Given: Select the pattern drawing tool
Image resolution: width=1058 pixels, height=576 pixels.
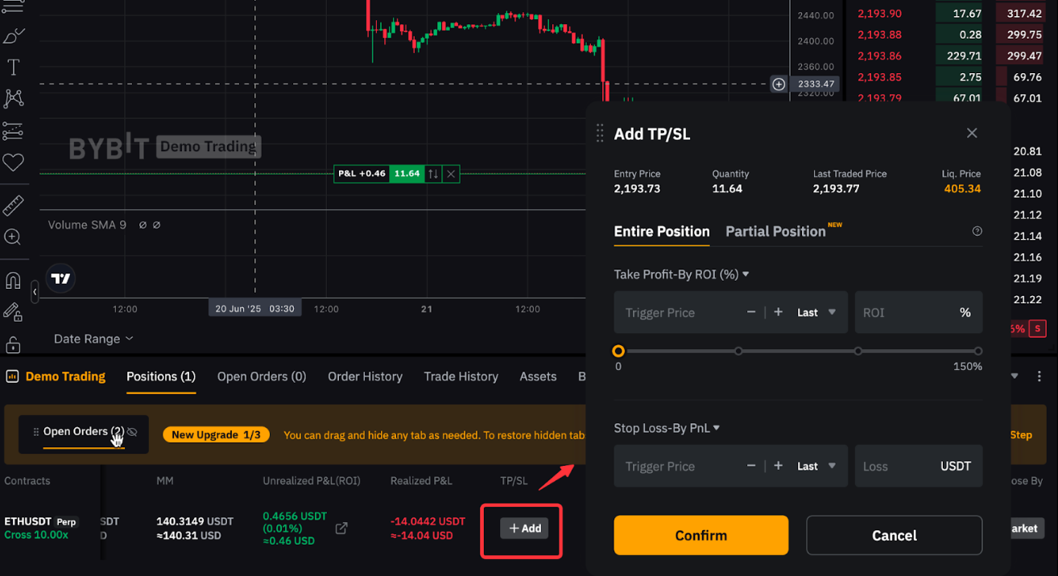Looking at the screenshot, I should 13,98.
